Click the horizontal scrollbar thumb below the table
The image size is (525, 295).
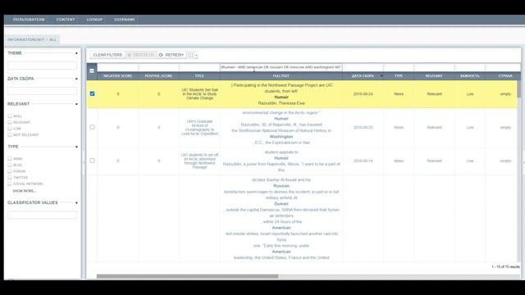(187, 276)
